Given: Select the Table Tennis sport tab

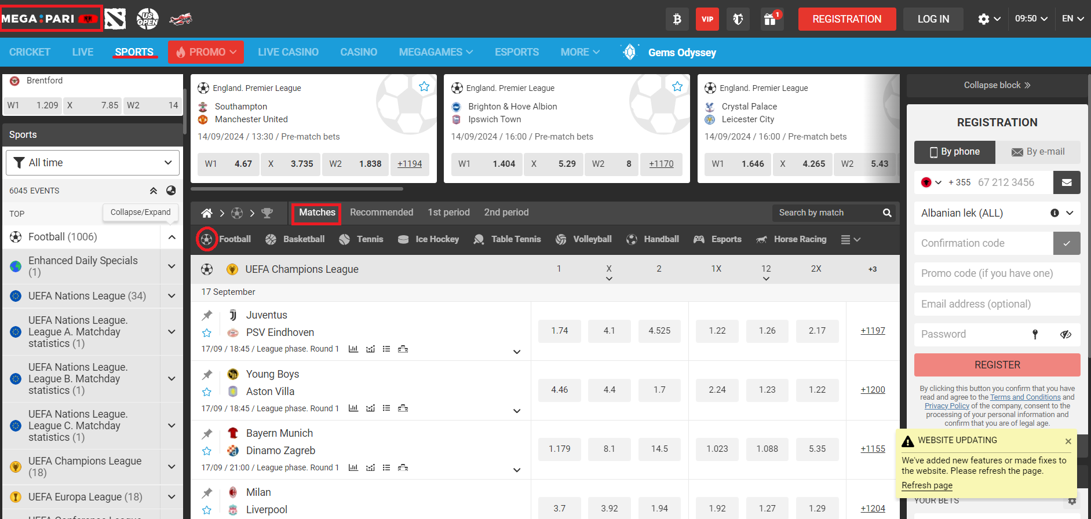Looking at the screenshot, I should click(x=507, y=239).
